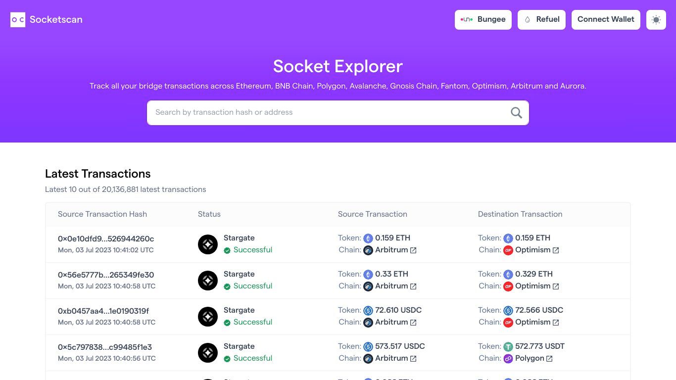
Task: Open Arbitrum external link in the 72.610 USDC row
Action: (413, 323)
